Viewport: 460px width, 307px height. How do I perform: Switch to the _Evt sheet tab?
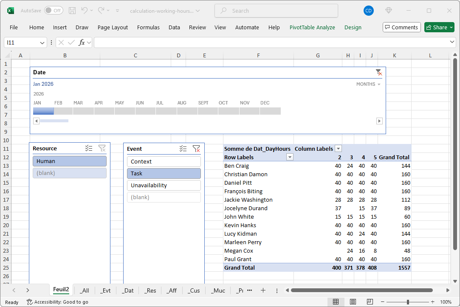pos(105,290)
